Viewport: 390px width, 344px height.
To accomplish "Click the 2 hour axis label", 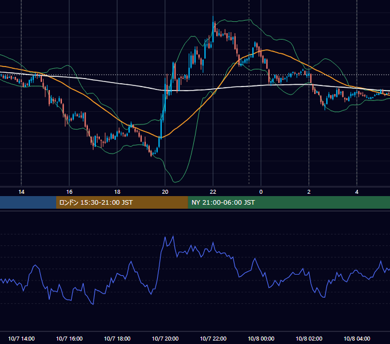I will (309, 192).
